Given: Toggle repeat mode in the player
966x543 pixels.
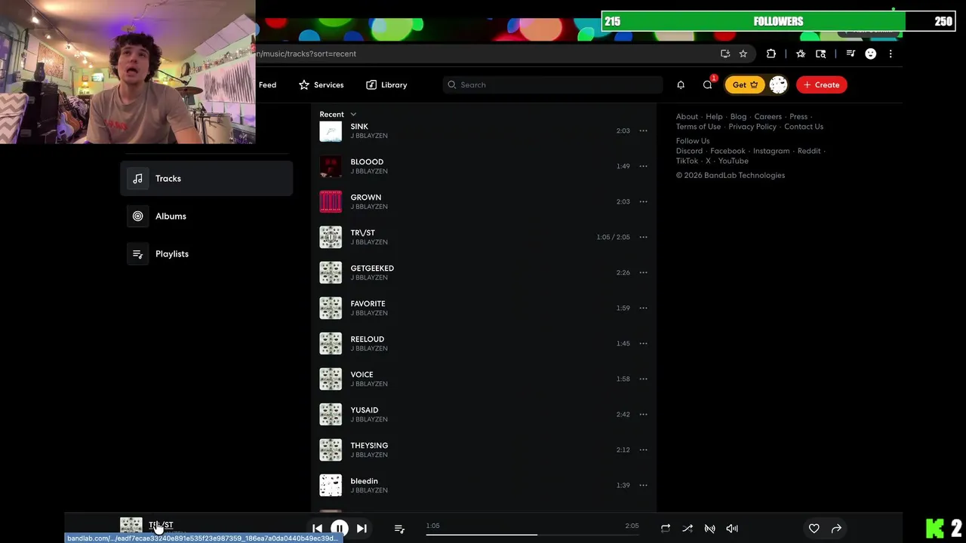Looking at the screenshot, I should (666, 529).
